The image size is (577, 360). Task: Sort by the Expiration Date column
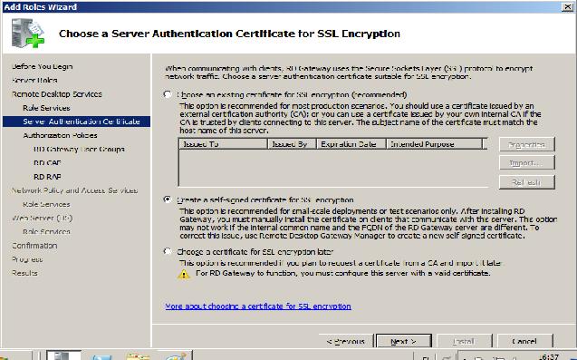click(x=351, y=144)
